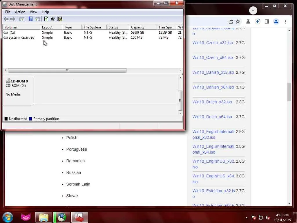297x223 pixels.
Task: Open the File menu
Action: tap(8, 12)
